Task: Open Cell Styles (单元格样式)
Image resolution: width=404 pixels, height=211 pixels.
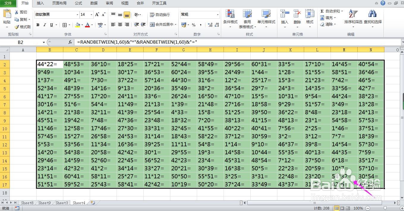Action: tap(266, 18)
